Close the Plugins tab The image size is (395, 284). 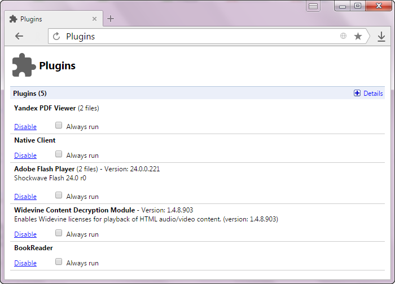coord(94,19)
